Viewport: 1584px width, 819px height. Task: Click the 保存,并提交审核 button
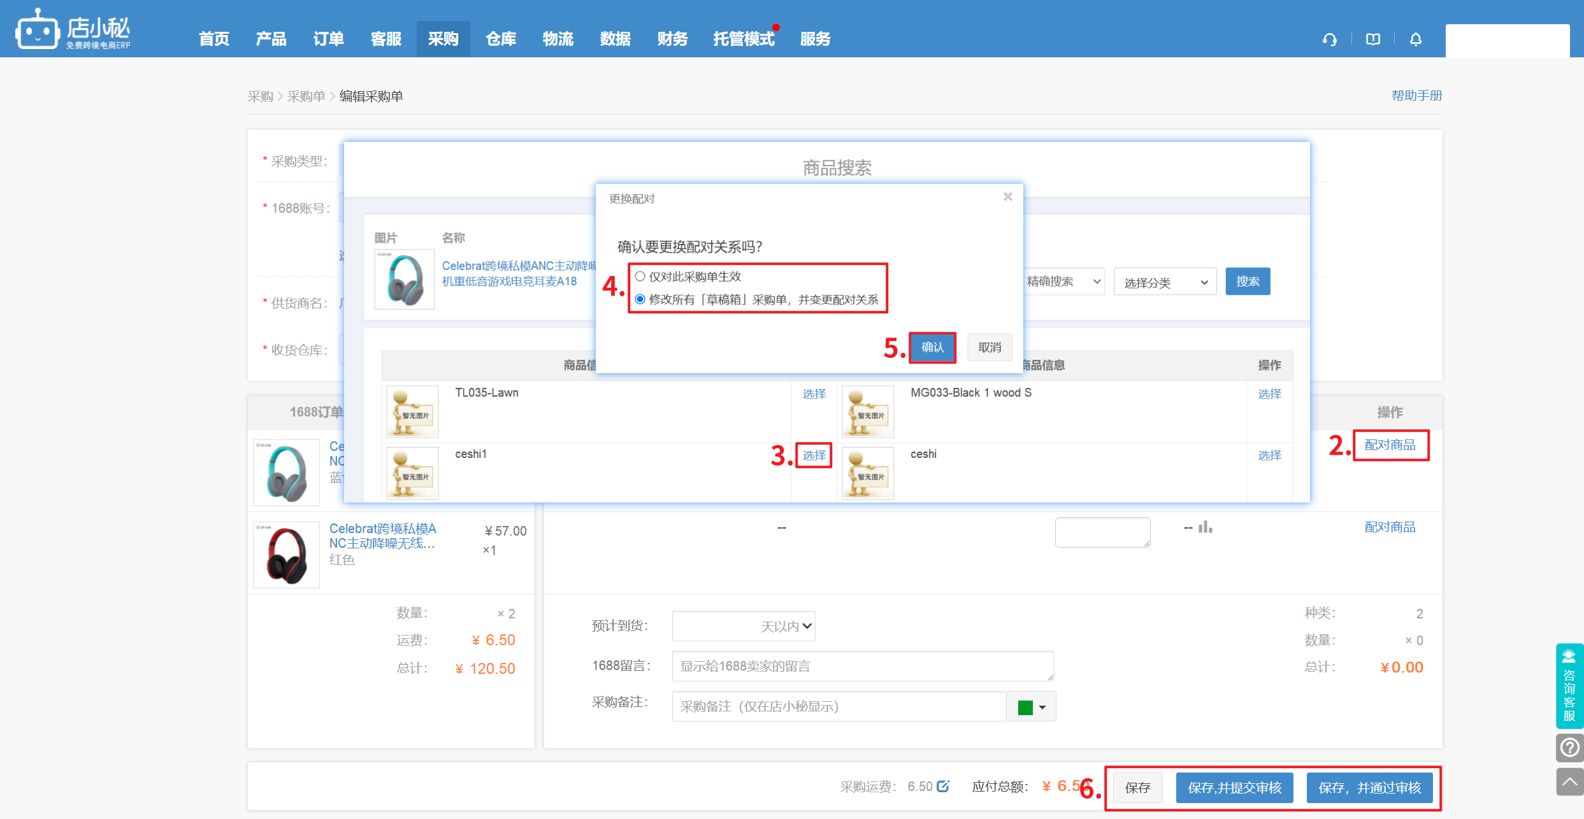[1234, 788]
